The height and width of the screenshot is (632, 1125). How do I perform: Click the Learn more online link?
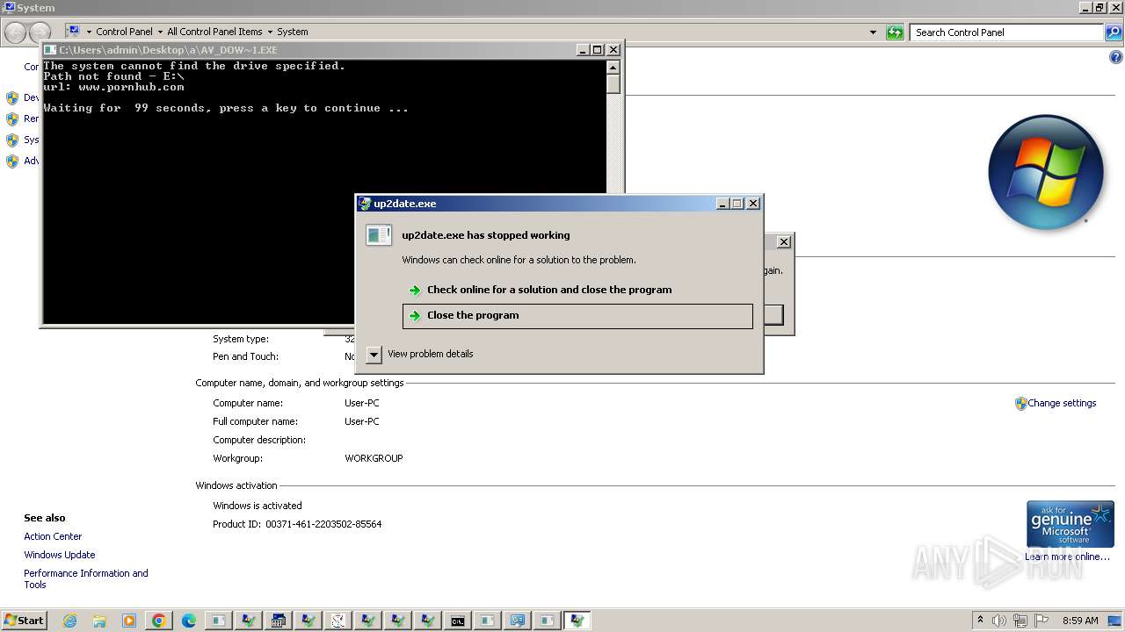pos(1067,557)
